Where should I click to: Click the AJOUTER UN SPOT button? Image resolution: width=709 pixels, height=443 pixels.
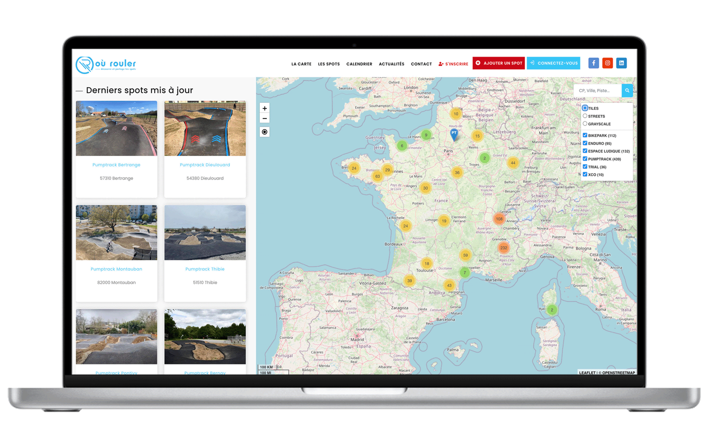498,63
